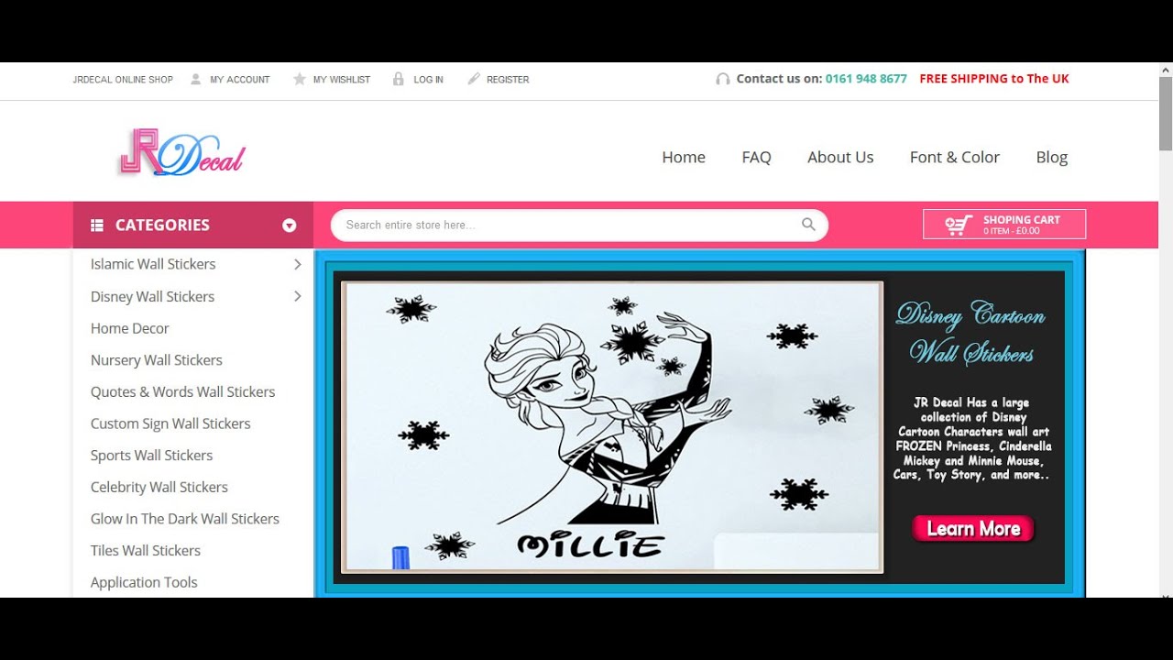Click the My Wishlist star icon
Image resolution: width=1173 pixels, height=660 pixels.
[299, 80]
